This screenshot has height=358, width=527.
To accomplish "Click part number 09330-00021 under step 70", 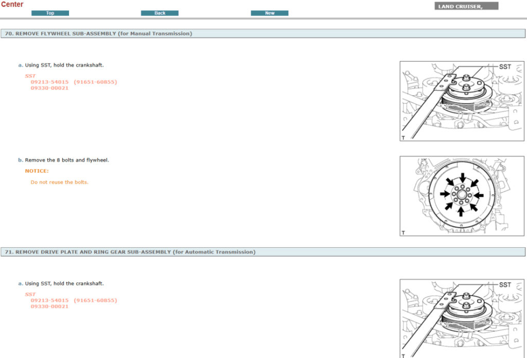I will click(49, 88).
